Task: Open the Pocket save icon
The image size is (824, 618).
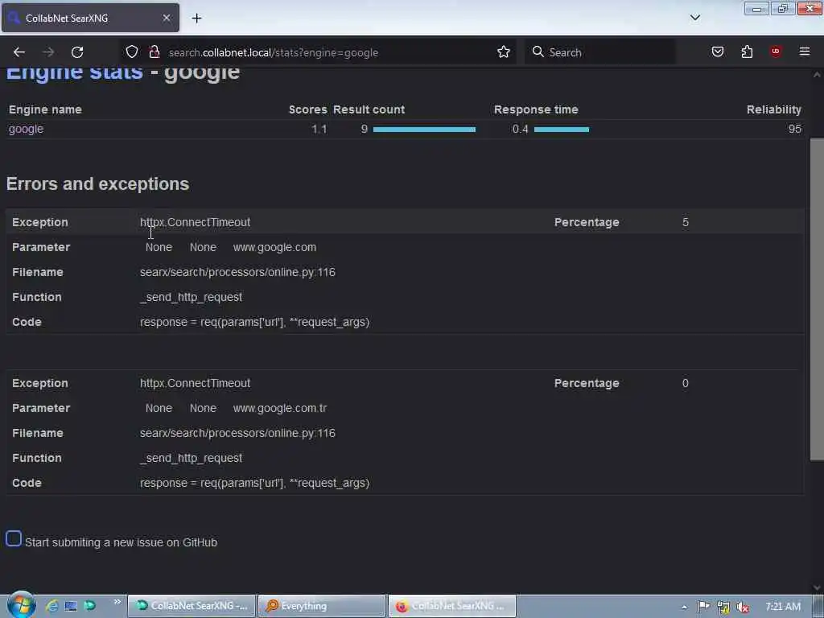Action: click(717, 52)
